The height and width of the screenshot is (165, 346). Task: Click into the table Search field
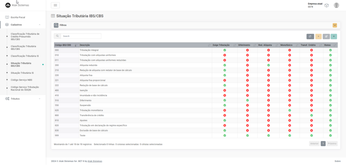(x=80, y=36)
